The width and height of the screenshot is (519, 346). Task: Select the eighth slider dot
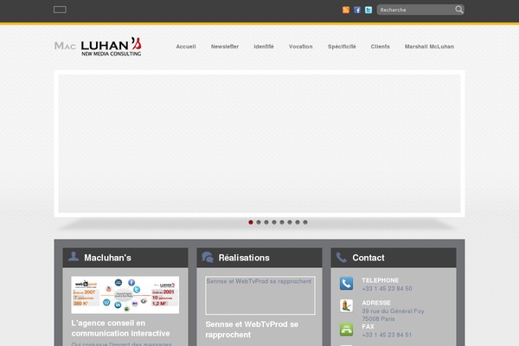click(305, 222)
